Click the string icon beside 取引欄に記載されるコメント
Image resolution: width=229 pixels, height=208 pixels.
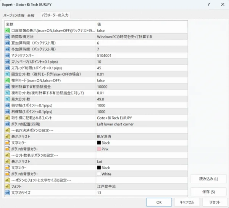(x=8, y=118)
